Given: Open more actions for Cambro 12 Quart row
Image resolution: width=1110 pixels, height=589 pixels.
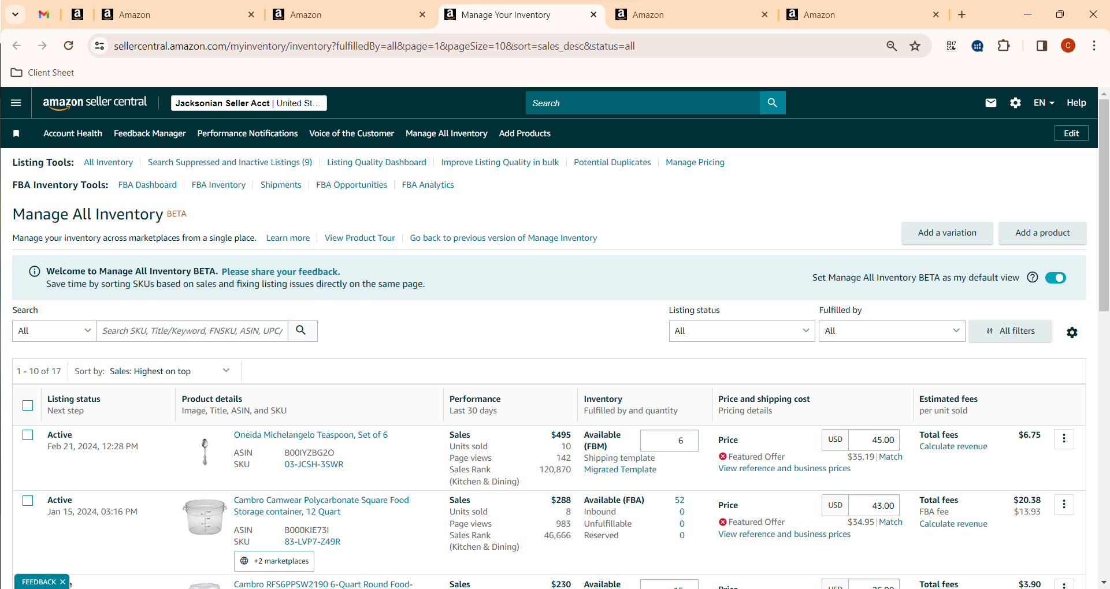Looking at the screenshot, I should pos(1064,505).
